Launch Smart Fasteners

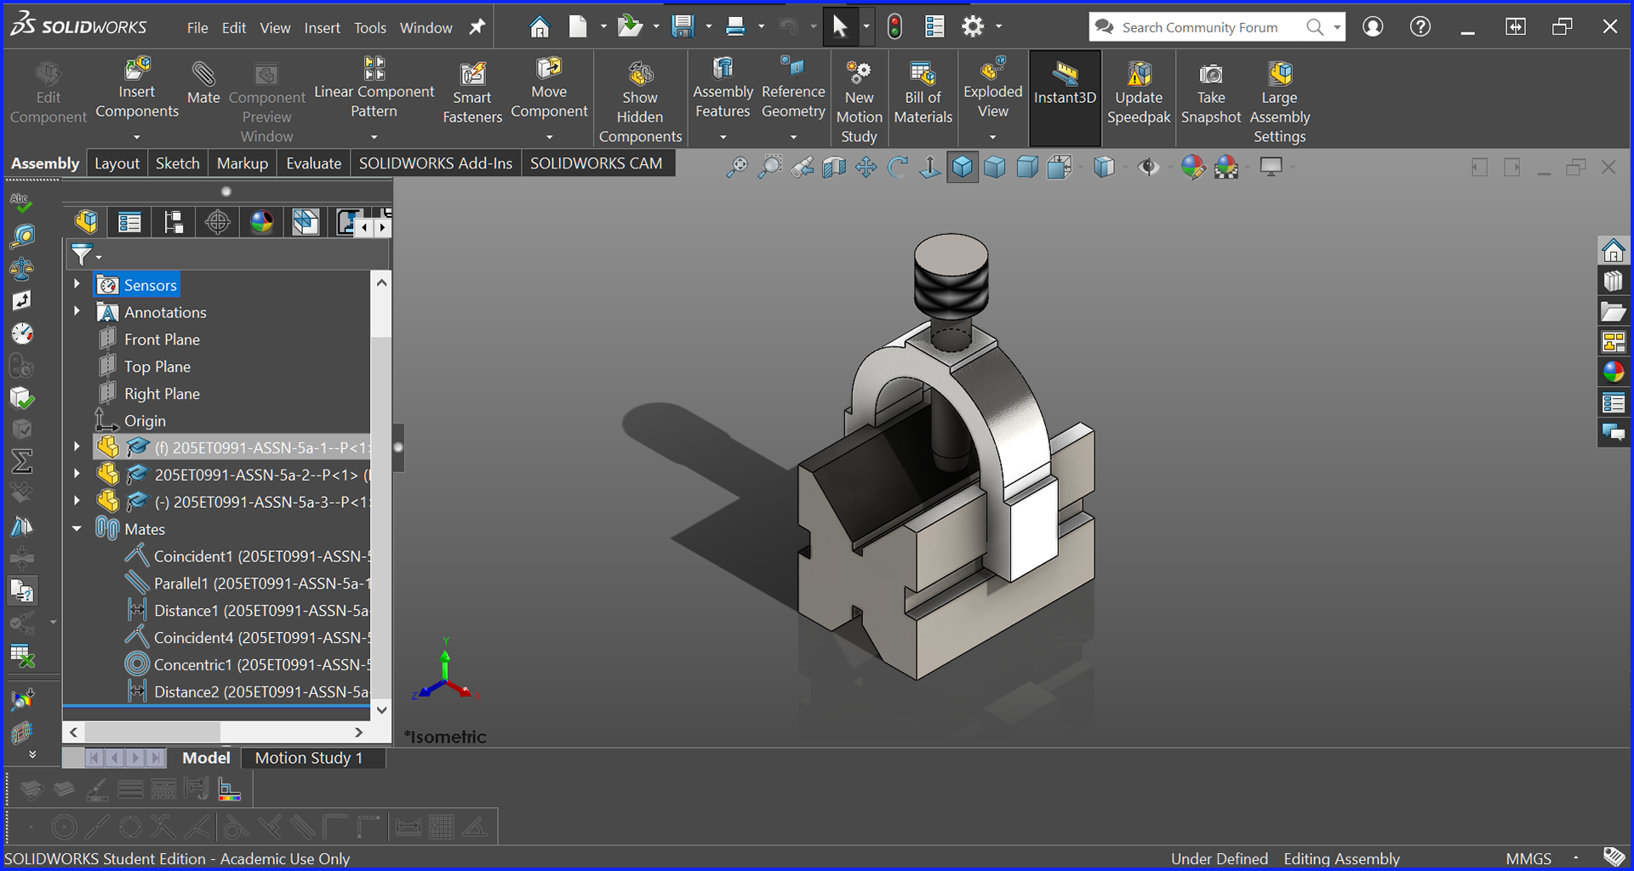click(472, 94)
